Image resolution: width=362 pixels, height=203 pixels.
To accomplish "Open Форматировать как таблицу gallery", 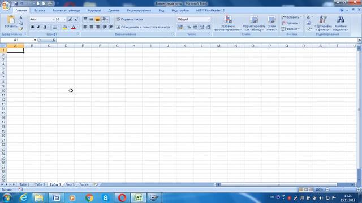I will 254,23.
